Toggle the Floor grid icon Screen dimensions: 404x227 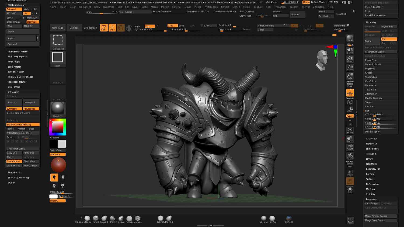click(350, 93)
